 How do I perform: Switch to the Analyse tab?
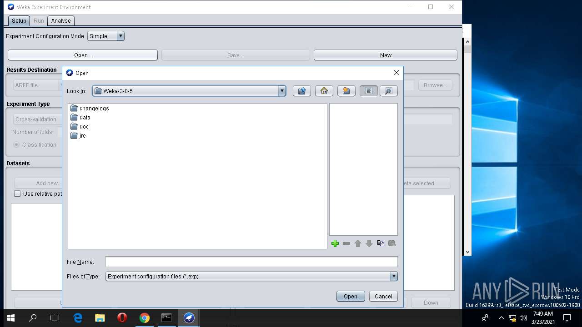click(x=61, y=21)
